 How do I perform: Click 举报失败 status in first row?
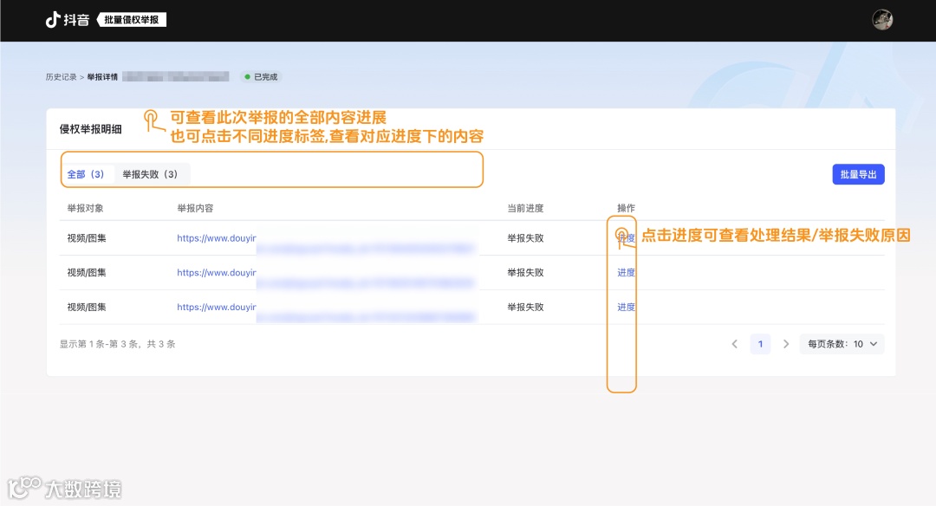pyautogui.click(x=525, y=238)
